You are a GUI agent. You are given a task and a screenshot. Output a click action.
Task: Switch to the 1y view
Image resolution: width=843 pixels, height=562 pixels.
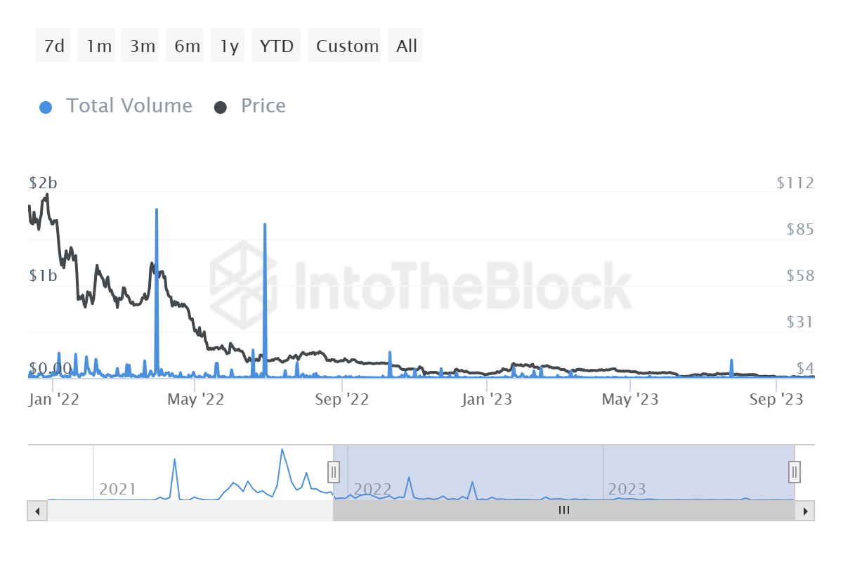[227, 45]
